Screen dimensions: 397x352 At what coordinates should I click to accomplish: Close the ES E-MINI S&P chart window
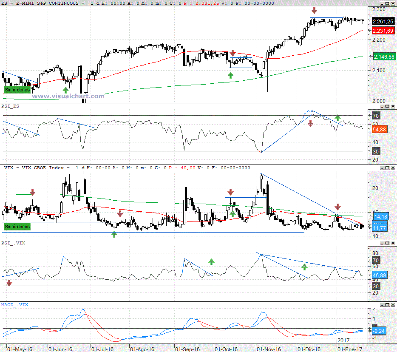393,3
